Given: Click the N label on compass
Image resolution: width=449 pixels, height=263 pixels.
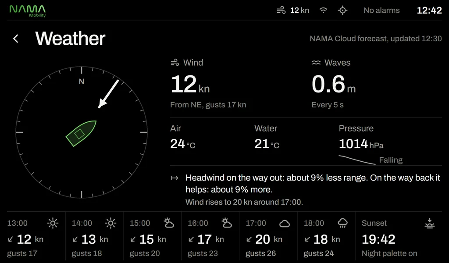Looking at the screenshot, I should [82, 82].
